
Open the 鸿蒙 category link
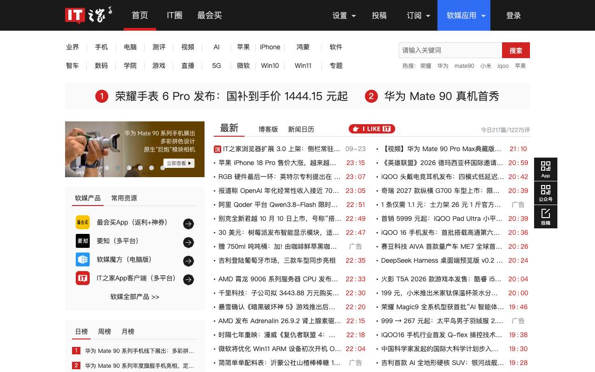(303, 47)
